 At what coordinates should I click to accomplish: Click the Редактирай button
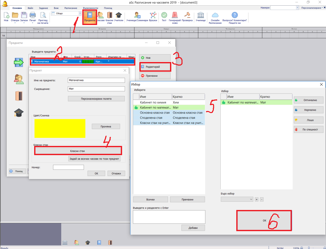click(x=155, y=67)
